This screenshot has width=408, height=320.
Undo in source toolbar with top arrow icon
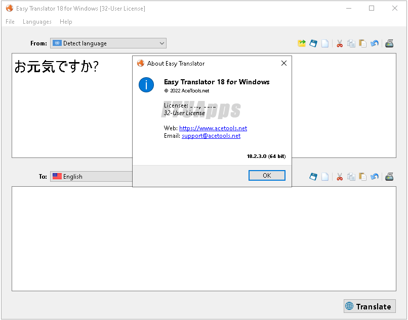coord(375,43)
